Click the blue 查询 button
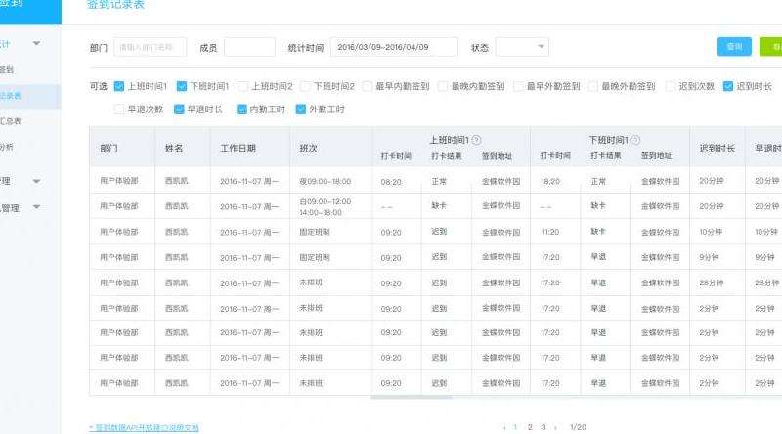This screenshot has width=782, height=434. 733,47
